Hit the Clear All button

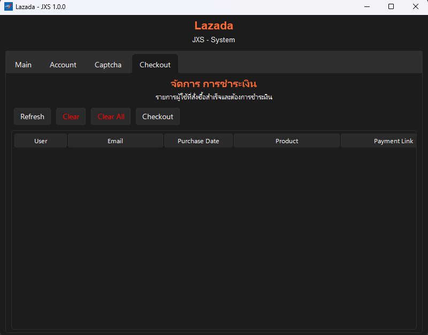pyautogui.click(x=111, y=116)
